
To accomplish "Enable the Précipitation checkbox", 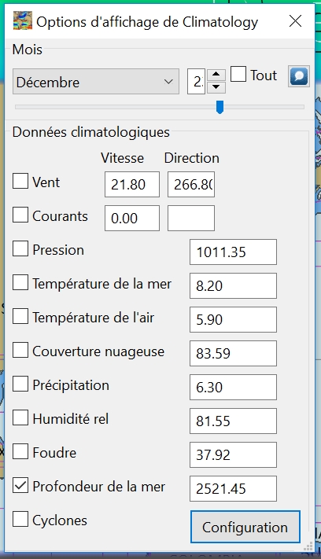I will click(x=20, y=384).
